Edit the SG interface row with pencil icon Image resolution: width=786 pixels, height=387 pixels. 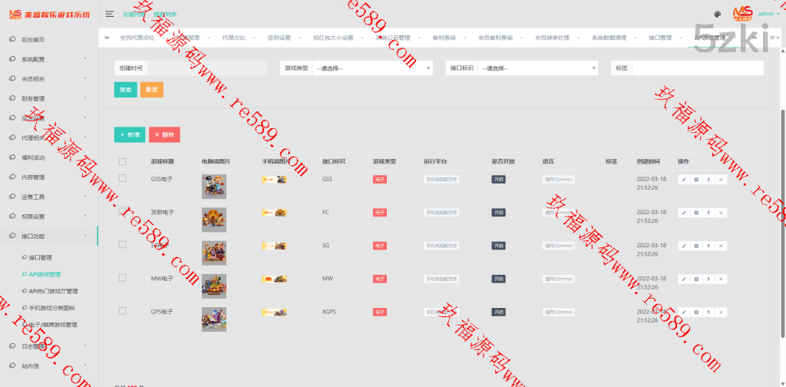tap(684, 246)
